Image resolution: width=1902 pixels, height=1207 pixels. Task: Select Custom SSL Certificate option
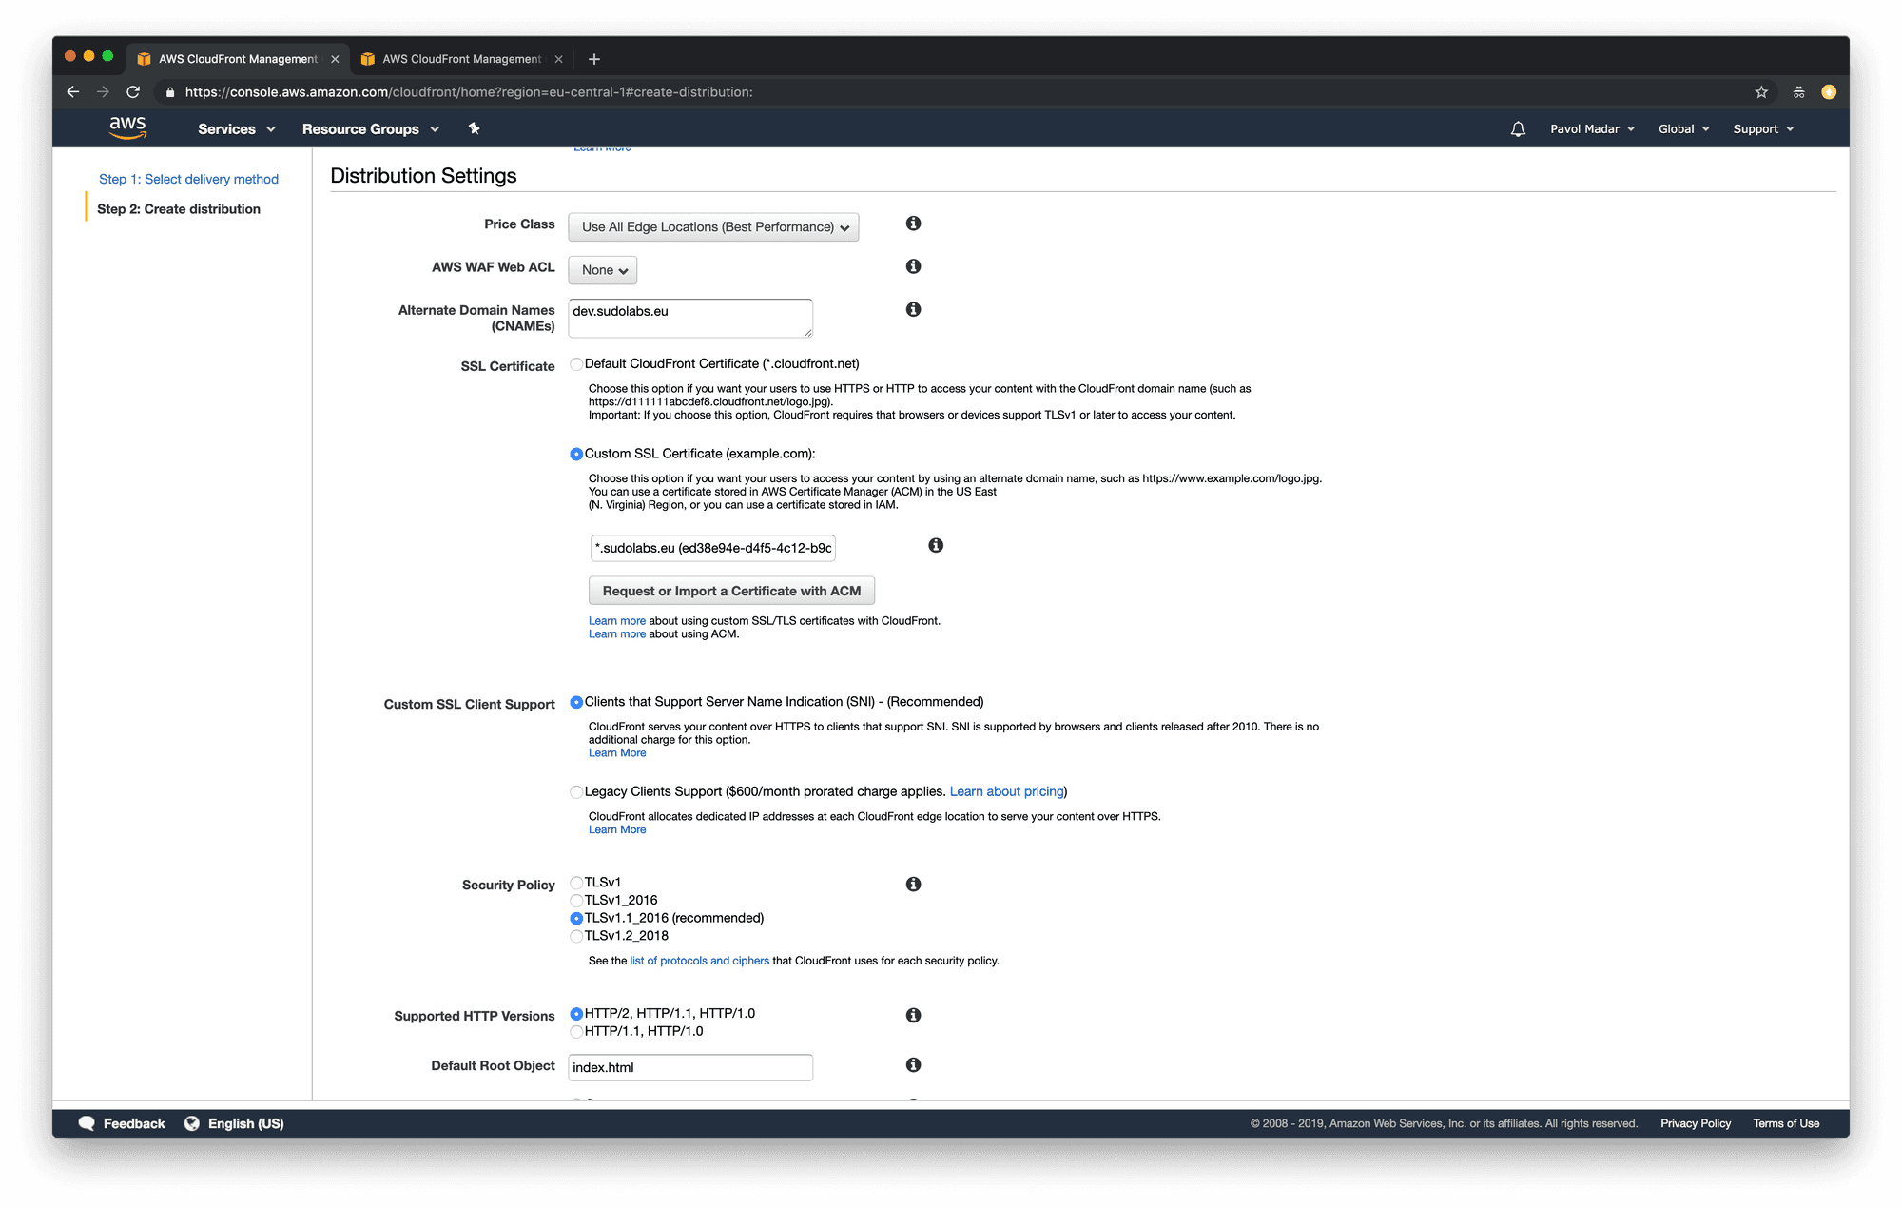576,455
